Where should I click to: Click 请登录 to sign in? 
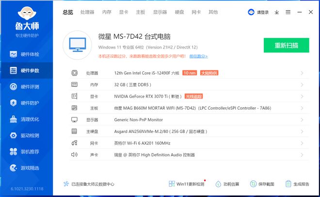coord(258,12)
